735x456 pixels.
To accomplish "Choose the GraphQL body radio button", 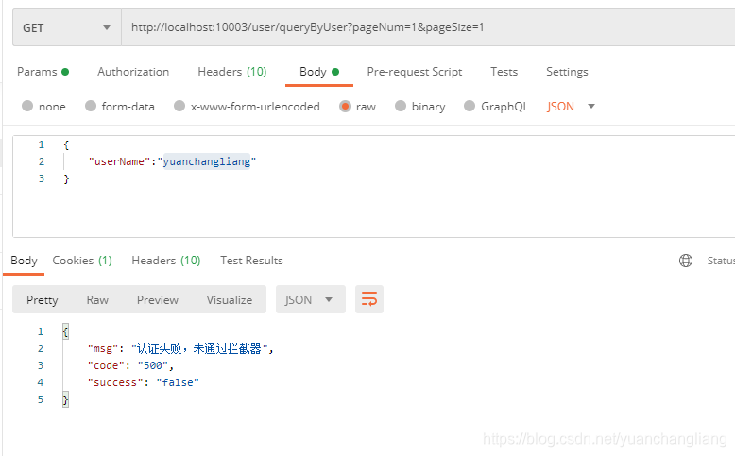I will tap(470, 106).
